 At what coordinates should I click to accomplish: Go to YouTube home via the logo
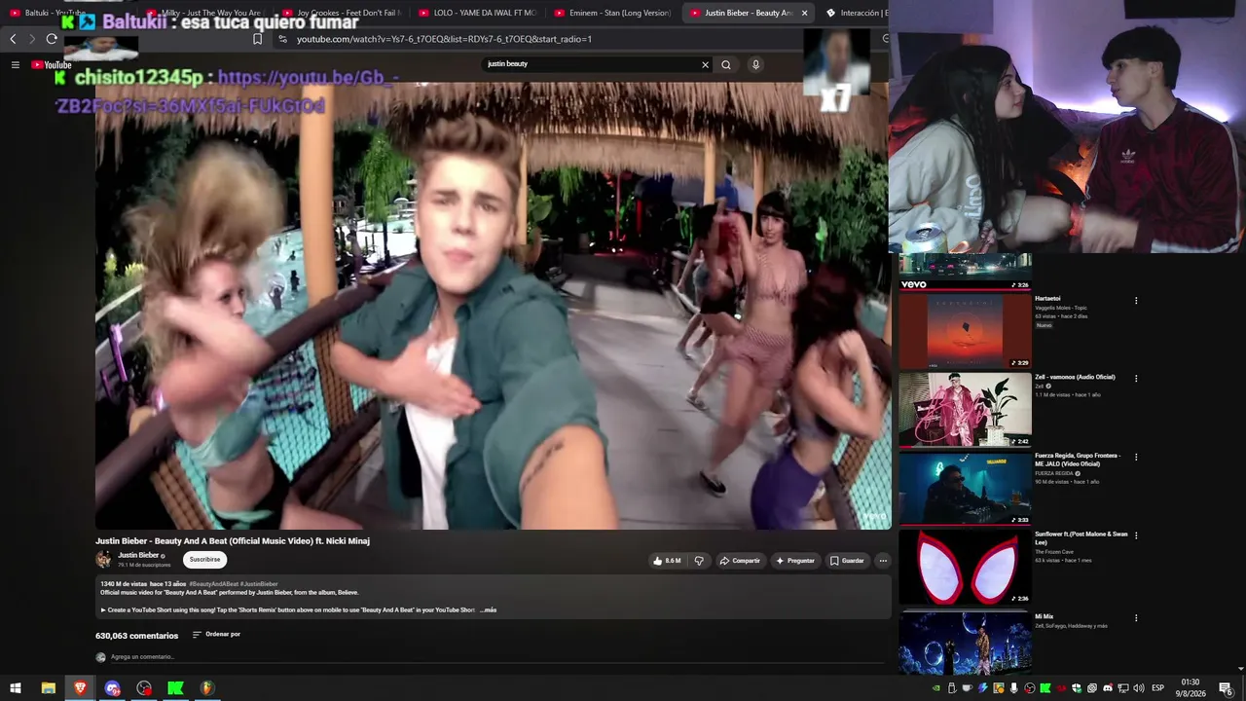click(52, 65)
